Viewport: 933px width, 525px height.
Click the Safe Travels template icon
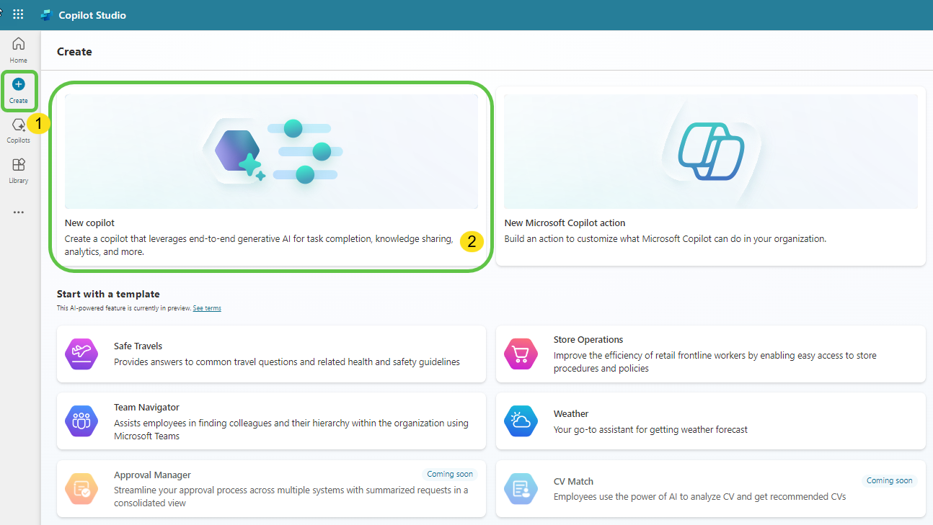coord(81,354)
